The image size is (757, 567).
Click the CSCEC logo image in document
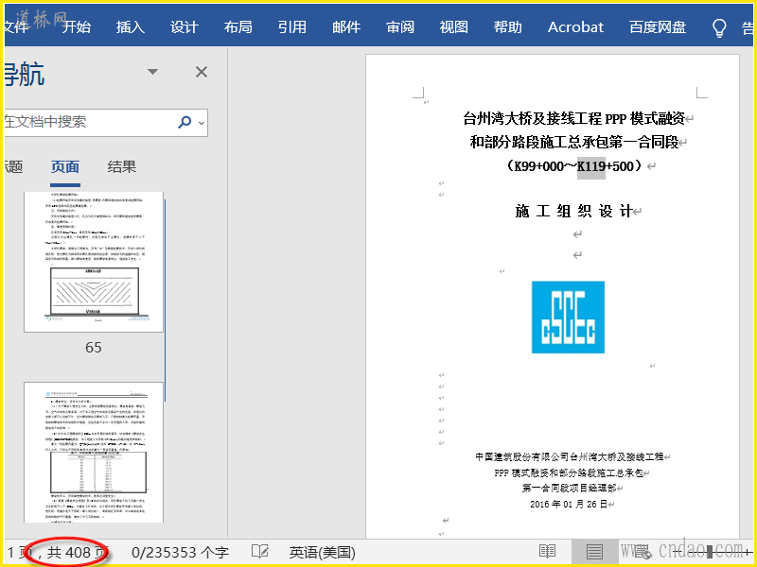pos(568,317)
